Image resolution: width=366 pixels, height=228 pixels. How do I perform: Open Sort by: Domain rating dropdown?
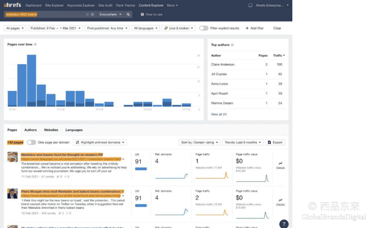[199, 142]
